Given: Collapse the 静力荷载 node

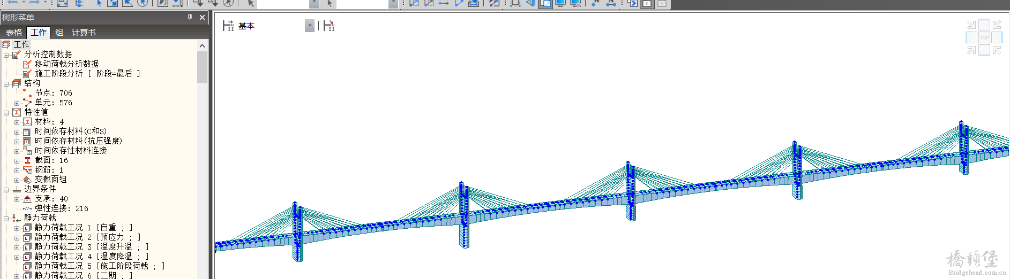Looking at the screenshot, I should click(x=6, y=218).
